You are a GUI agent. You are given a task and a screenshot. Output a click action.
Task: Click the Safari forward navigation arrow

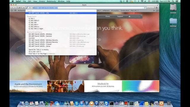pos(15,8)
